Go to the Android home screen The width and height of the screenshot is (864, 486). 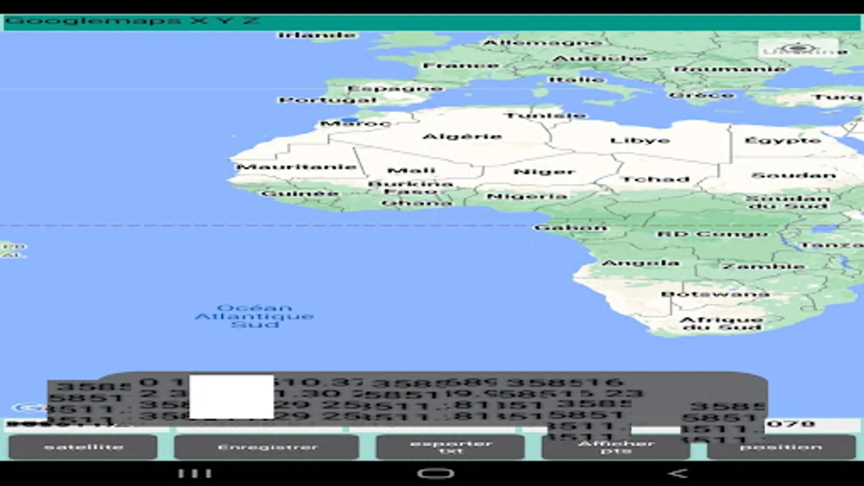point(435,474)
